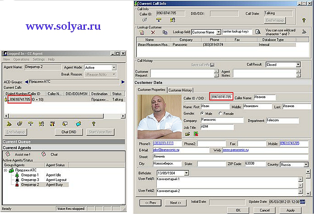
Task: Open the Help menu
Action: coord(51,59)
